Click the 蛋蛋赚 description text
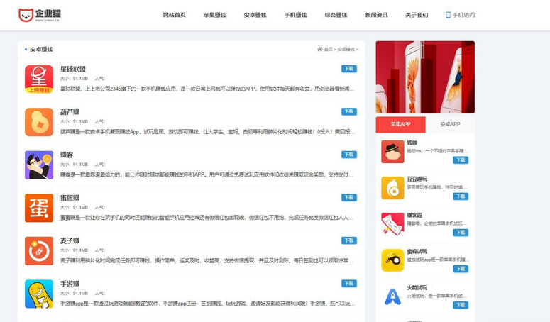This screenshot has height=322, width=550. tap(207, 218)
